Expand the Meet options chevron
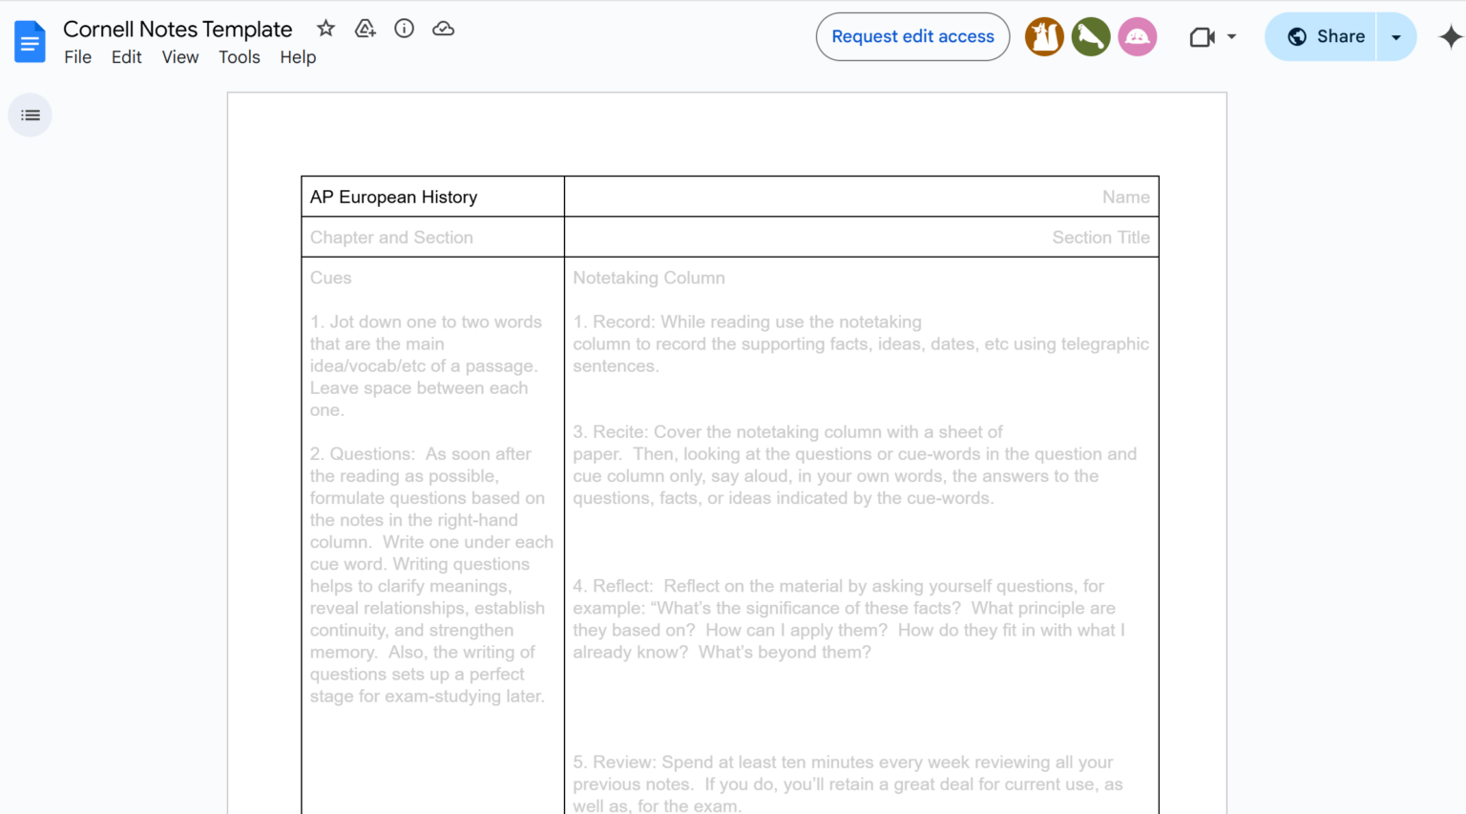 1229,36
